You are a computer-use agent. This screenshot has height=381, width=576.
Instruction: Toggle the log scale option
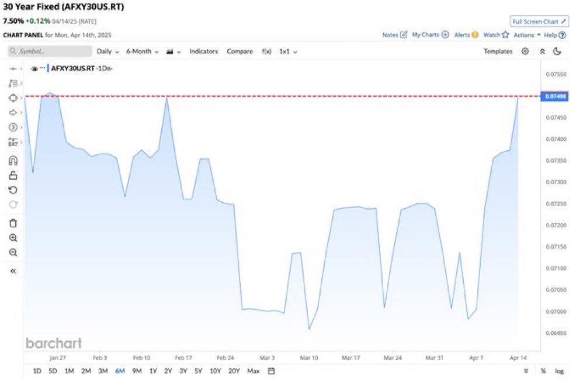(x=559, y=371)
